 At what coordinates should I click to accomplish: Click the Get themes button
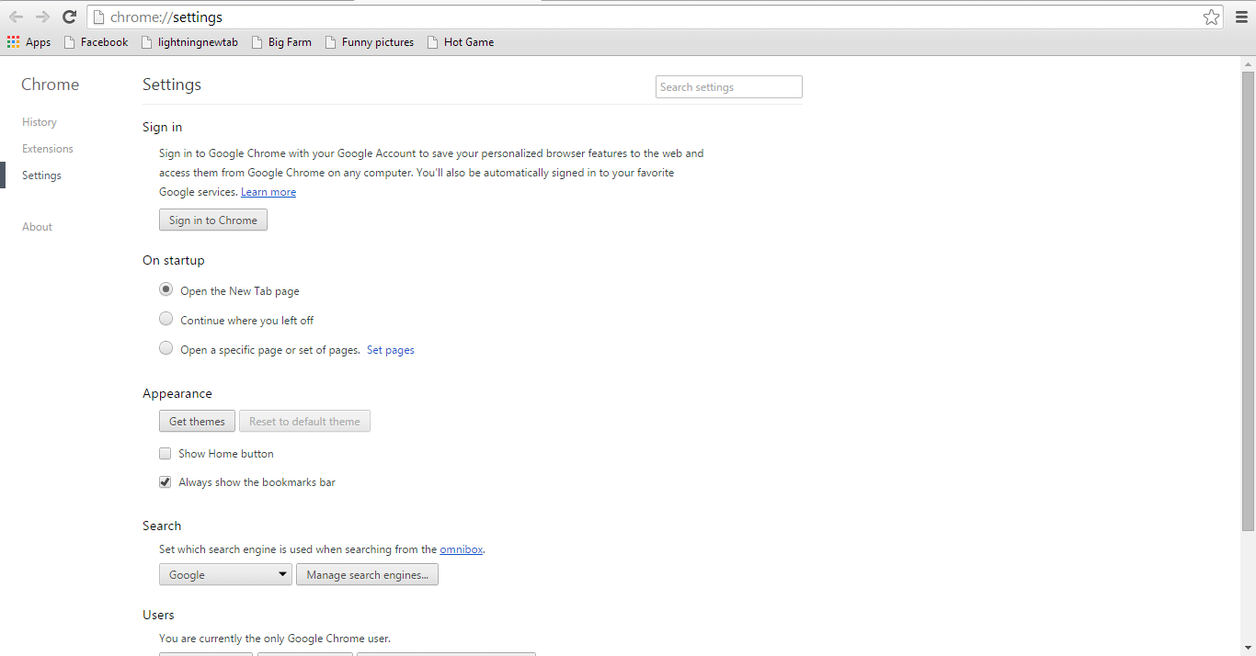tap(197, 422)
